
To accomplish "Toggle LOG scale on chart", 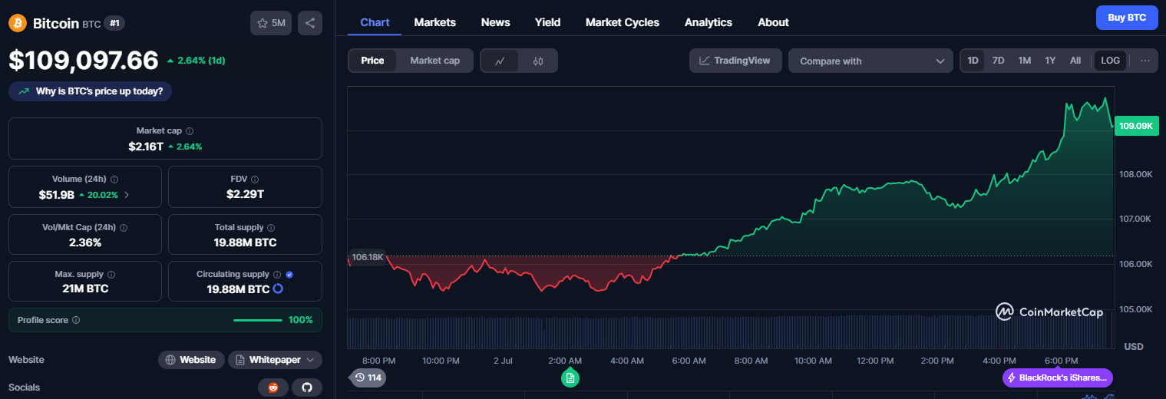I will click(x=1110, y=61).
